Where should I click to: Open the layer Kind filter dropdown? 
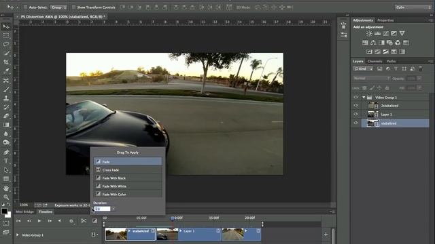pos(364,68)
